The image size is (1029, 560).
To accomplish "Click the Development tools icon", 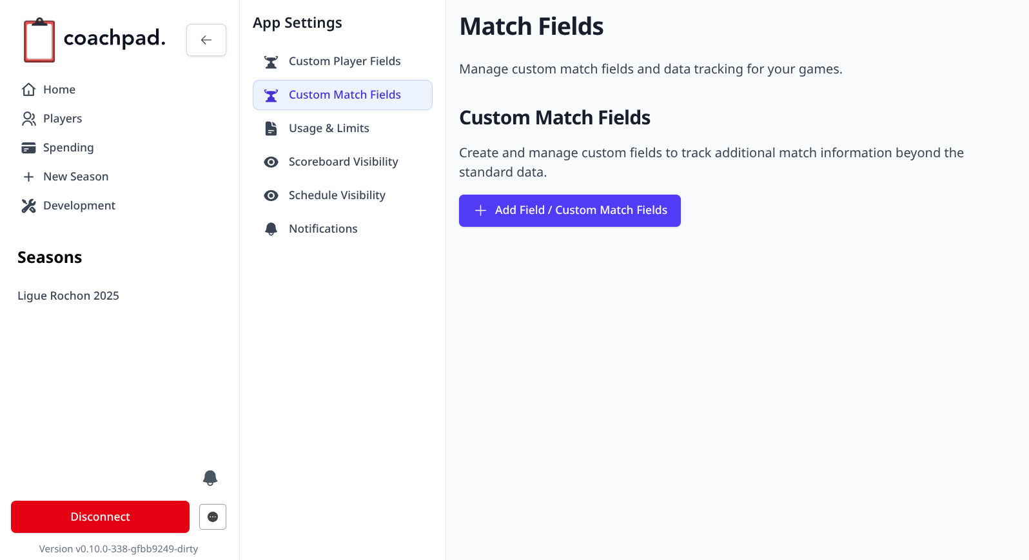I will (28, 206).
